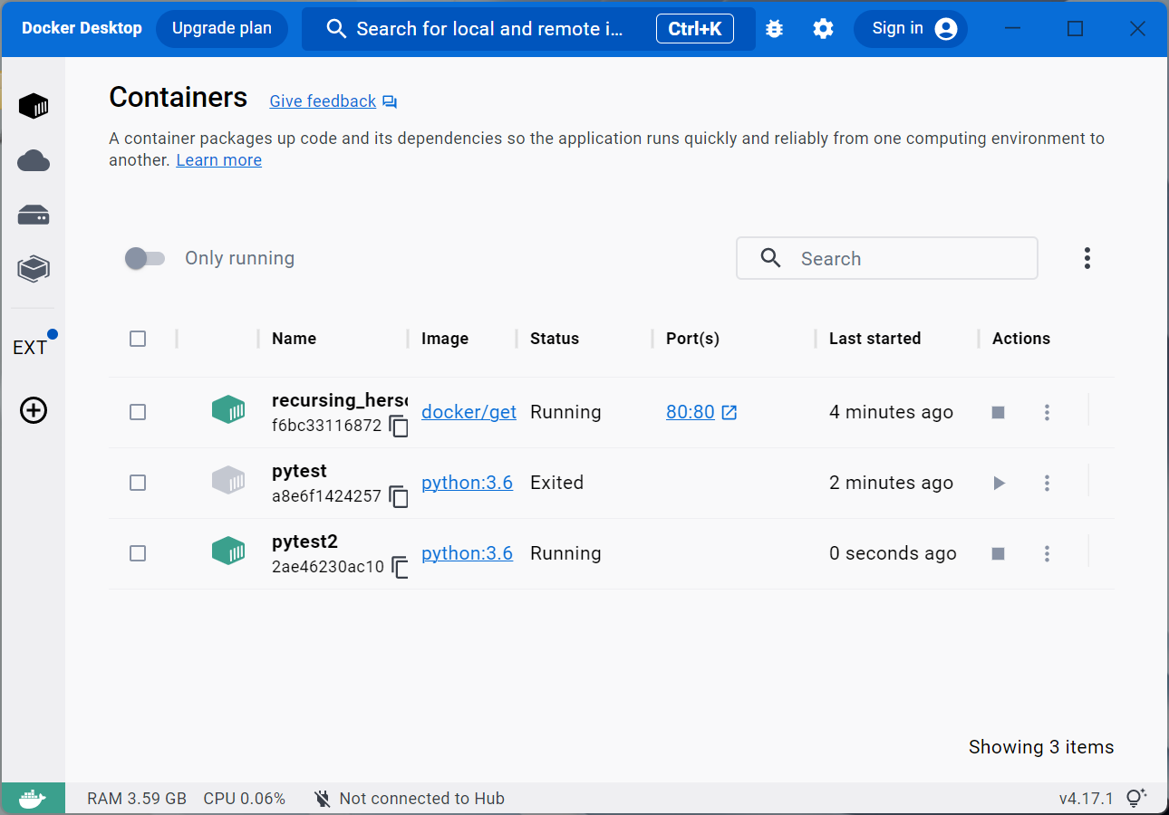The width and height of the screenshot is (1169, 815).
Task: Copy container ID a8e6f1424257
Action: (399, 496)
